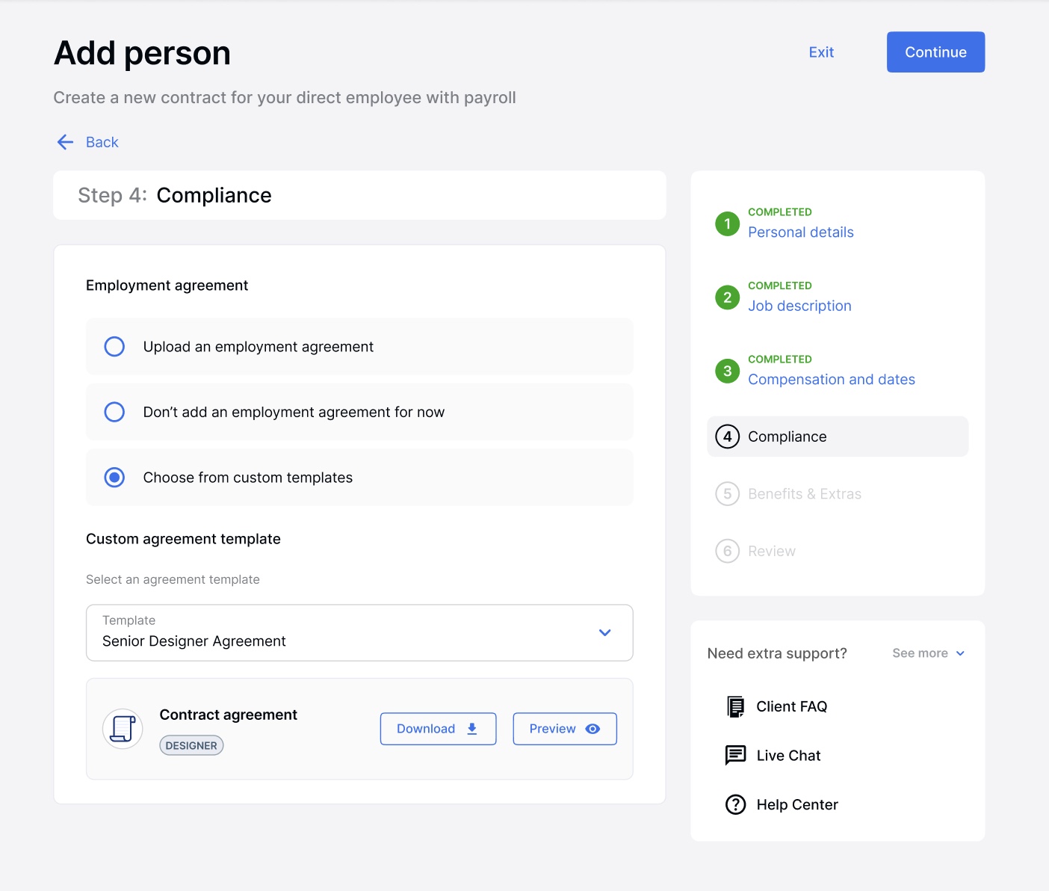Select Upload an employment agreement radio
Image resolution: width=1049 pixels, height=891 pixels.
click(114, 347)
